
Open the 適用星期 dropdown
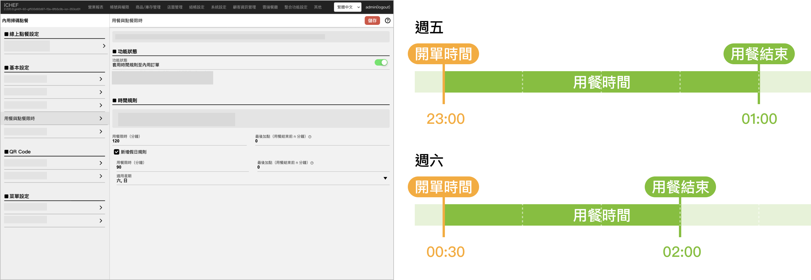385,178
